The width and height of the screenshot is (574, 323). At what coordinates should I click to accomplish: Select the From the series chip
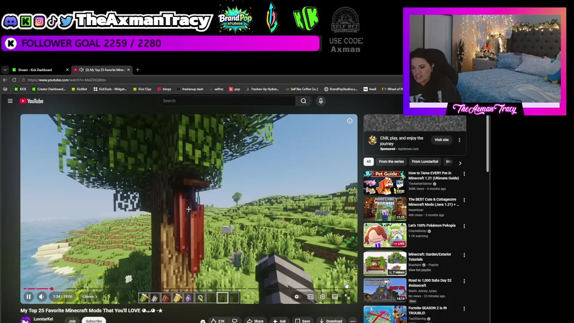[x=391, y=161]
